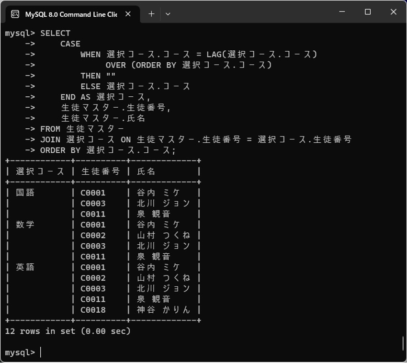Maximize the terminal window
This screenshot has height=363, width=407.
click(x=368, y=11)
